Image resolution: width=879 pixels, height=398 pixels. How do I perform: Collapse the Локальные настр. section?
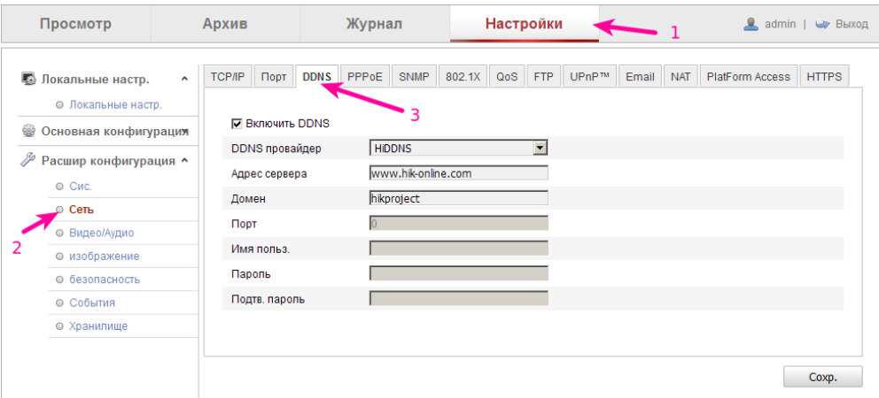pyautogui.click(x=184, y=80)
